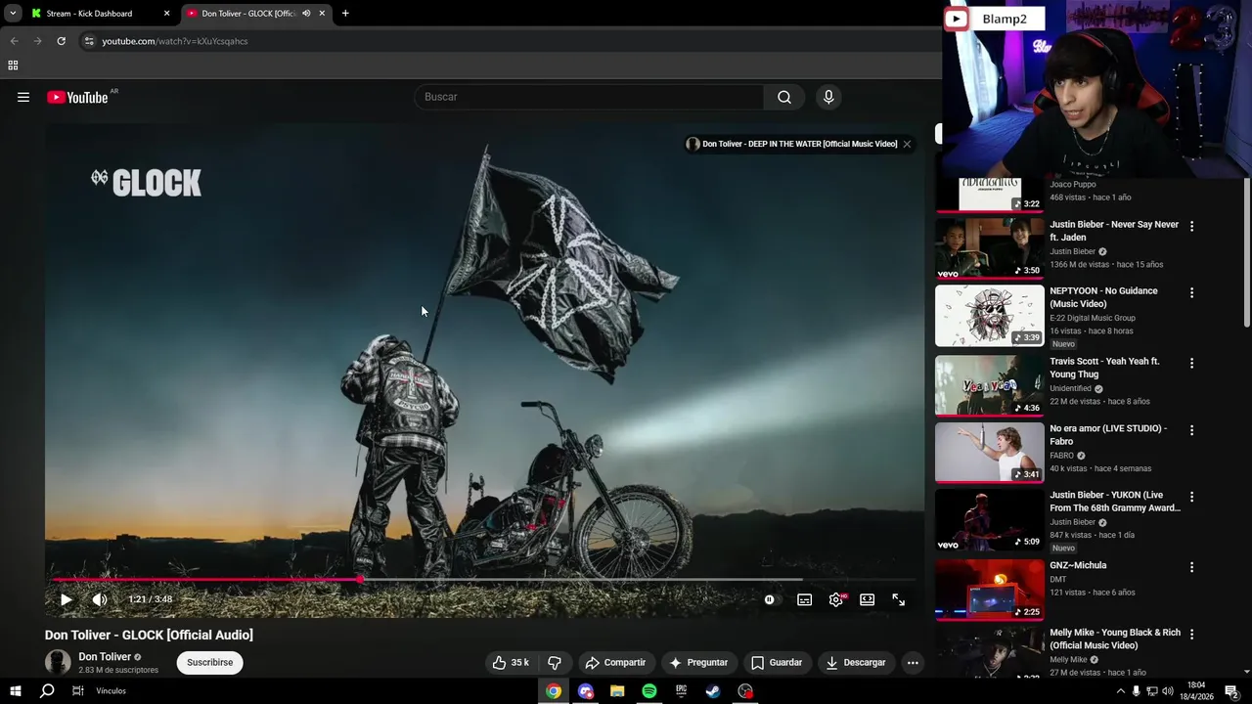Open options for Travis Scott Yeah Yeah video
Image resolution: width=1252 pixels, height=704 pixels.
pos(1191,363)
